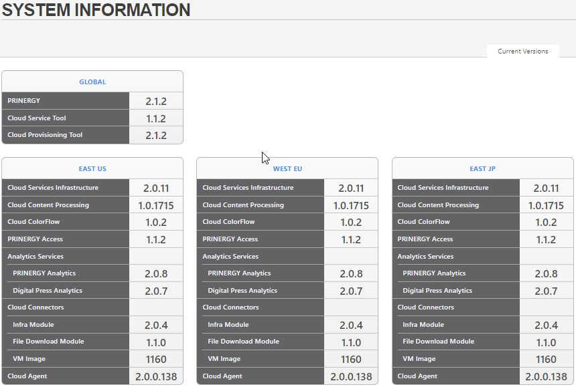Click Cloud Content Processing in EAST US
The image size is (576, 387).
(x=48, y=205)
